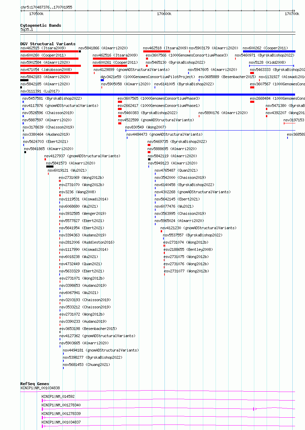
Task: Click the 170700k ruler label
Action: coord(292,14)
